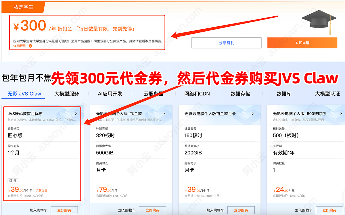
Task: Click the ¥39.00/1个月 price
Action: tap(20, 190)
